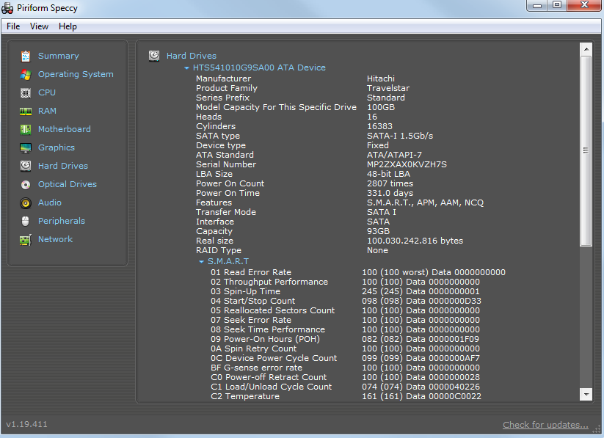Click the BF G-sense error rate row
This screenshot has height=438, width=604.
coord(346,368)
